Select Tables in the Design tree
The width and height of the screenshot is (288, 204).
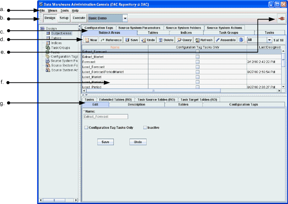pos(56,38)
